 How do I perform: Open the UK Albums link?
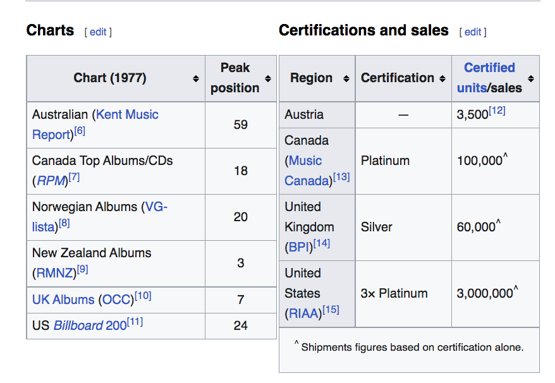63,300
